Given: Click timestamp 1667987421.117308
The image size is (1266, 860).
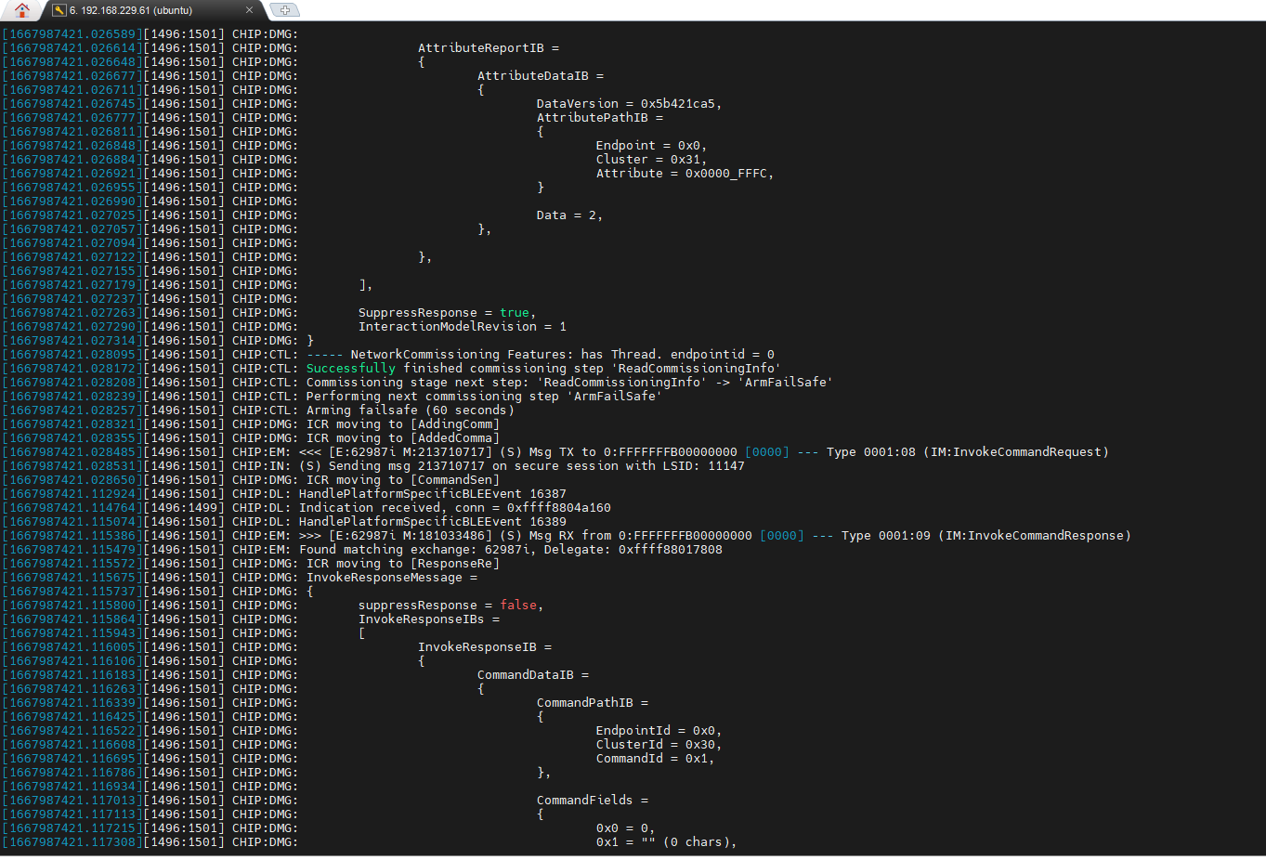Looking at the screenshot, I should pos(72,842).
